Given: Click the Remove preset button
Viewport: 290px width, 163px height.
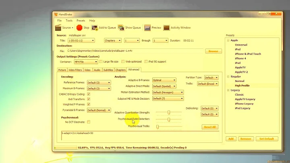Looking at the screenshot, I should pyautogui.click(x=246, y=139).
